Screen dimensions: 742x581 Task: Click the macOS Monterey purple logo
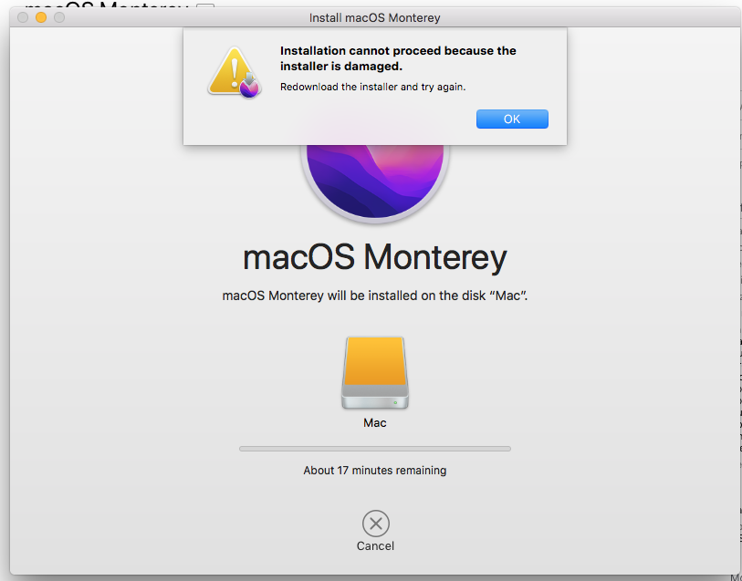[x=375, y=182]
